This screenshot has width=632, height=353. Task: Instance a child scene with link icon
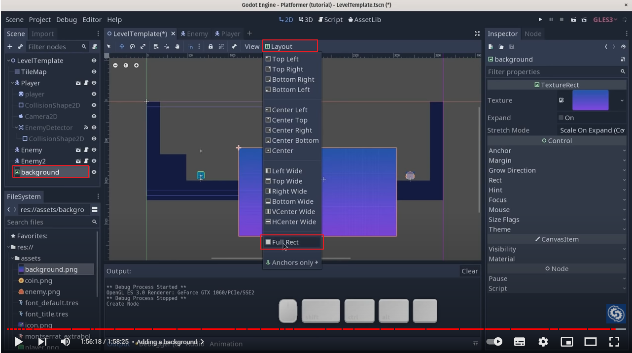pyautogui.click(x=20, y=46)
